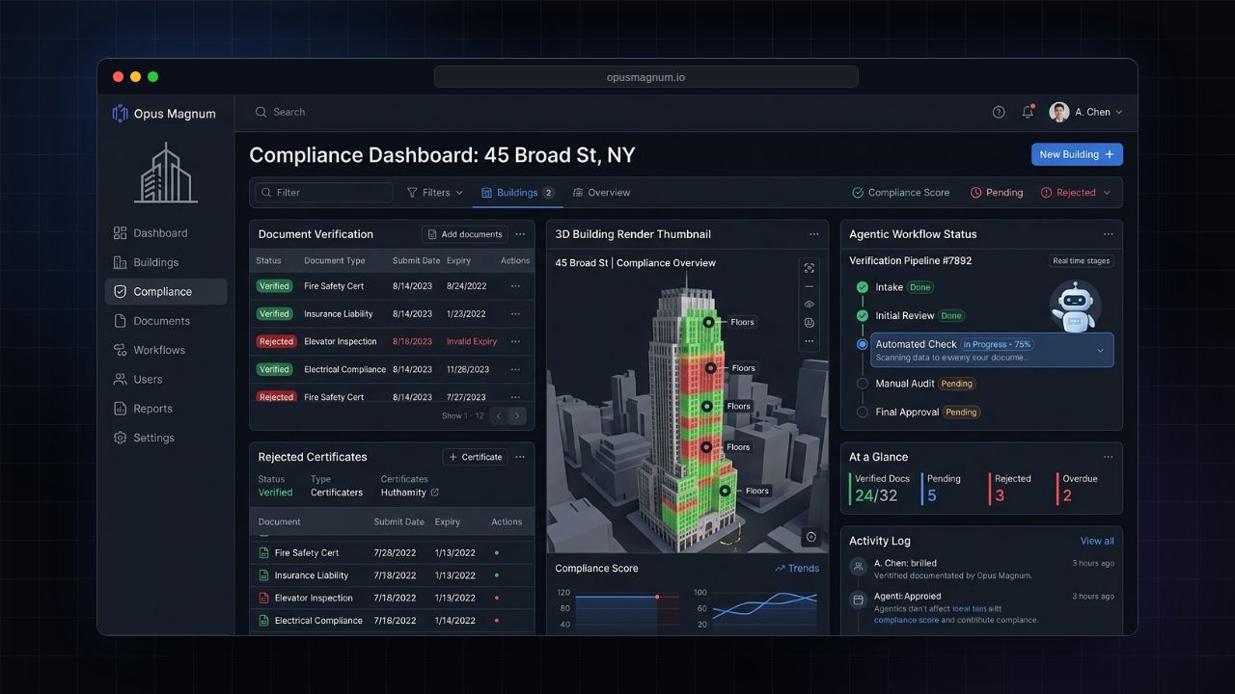Click the Trends link
The image size is (1235, 694).
tap(797, 569)
